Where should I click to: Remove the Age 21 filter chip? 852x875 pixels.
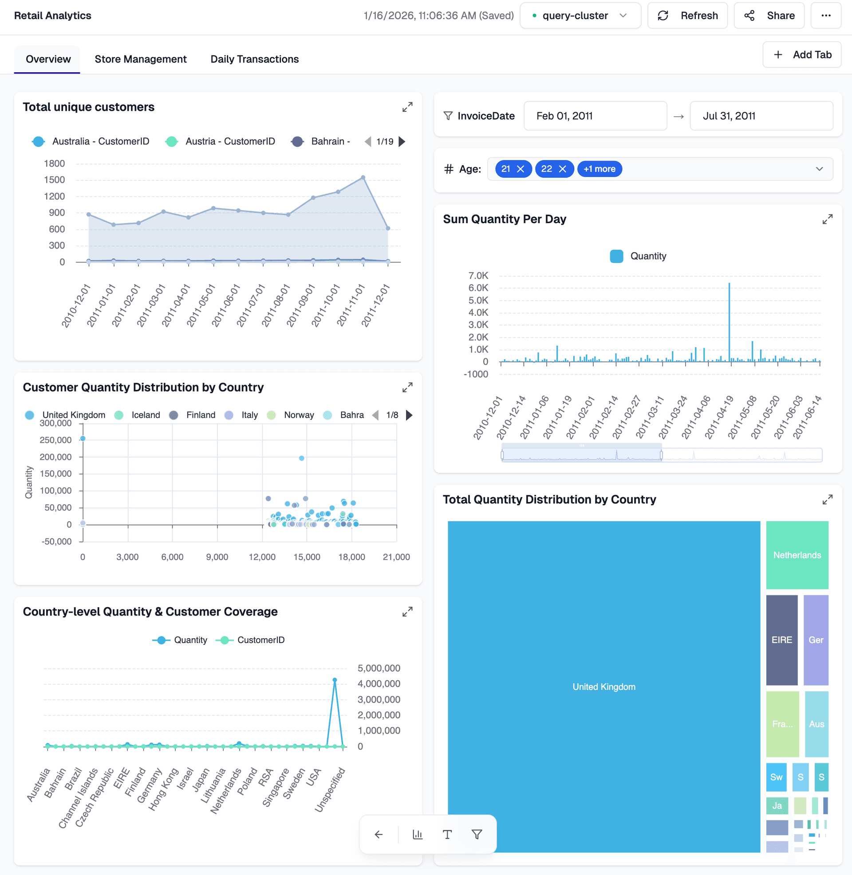[x=521, y=169]
